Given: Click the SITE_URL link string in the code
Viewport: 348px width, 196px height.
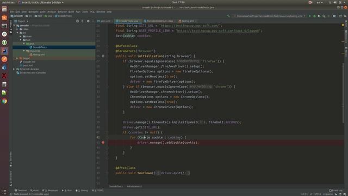Looking at the screenshot, I should pos(190,26).
